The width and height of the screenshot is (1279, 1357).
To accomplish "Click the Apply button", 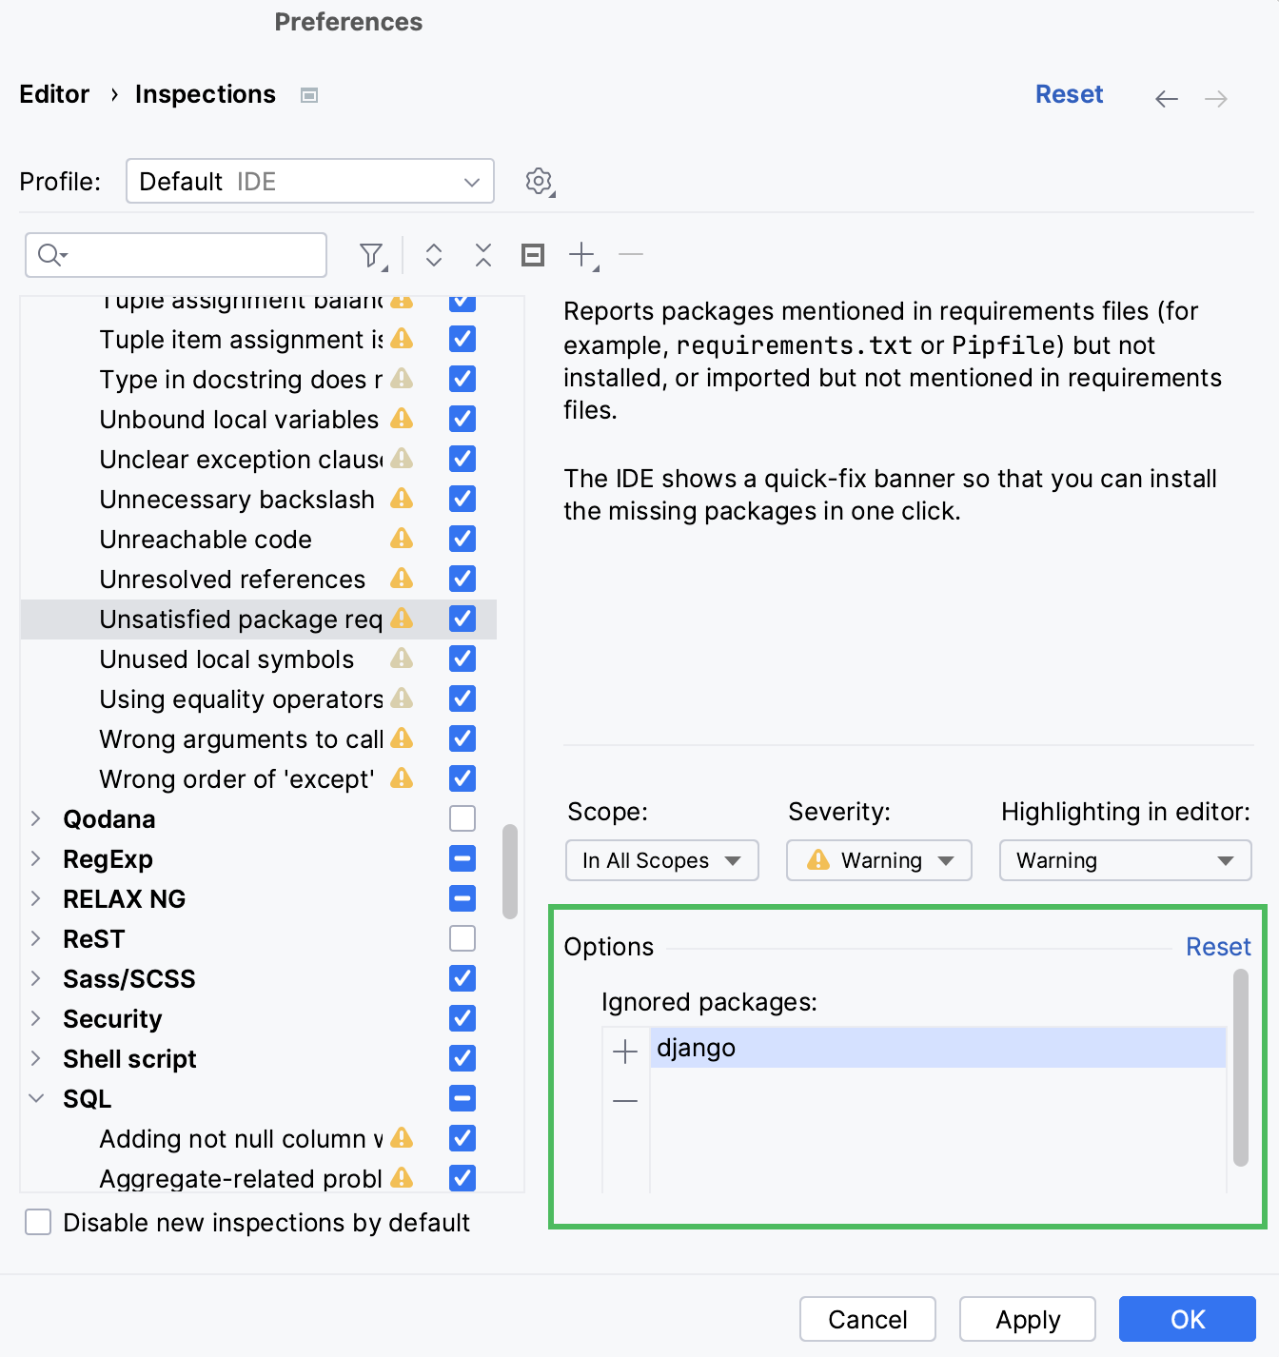I will 1027,1319.
